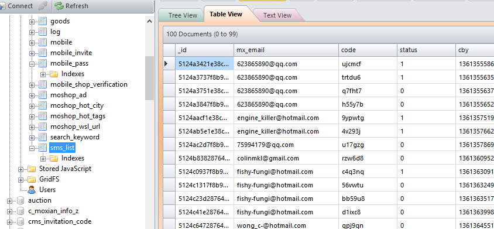Screen dimensions: 494x229
Task: Expand the moshop_ad collection node
Action: 32,95
